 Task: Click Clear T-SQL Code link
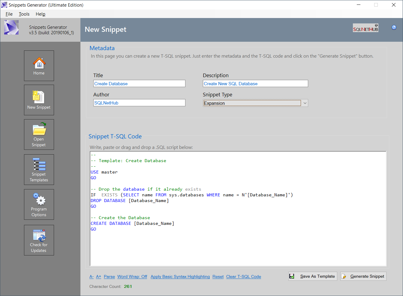point(244,276)
